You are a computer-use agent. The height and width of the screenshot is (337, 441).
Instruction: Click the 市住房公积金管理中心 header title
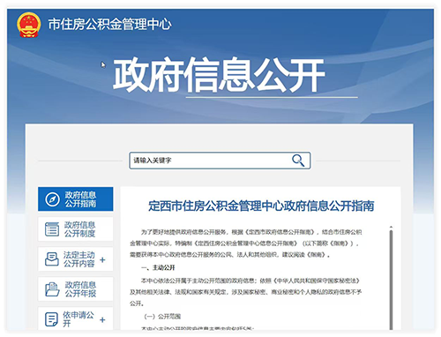[x=109, y=24]
